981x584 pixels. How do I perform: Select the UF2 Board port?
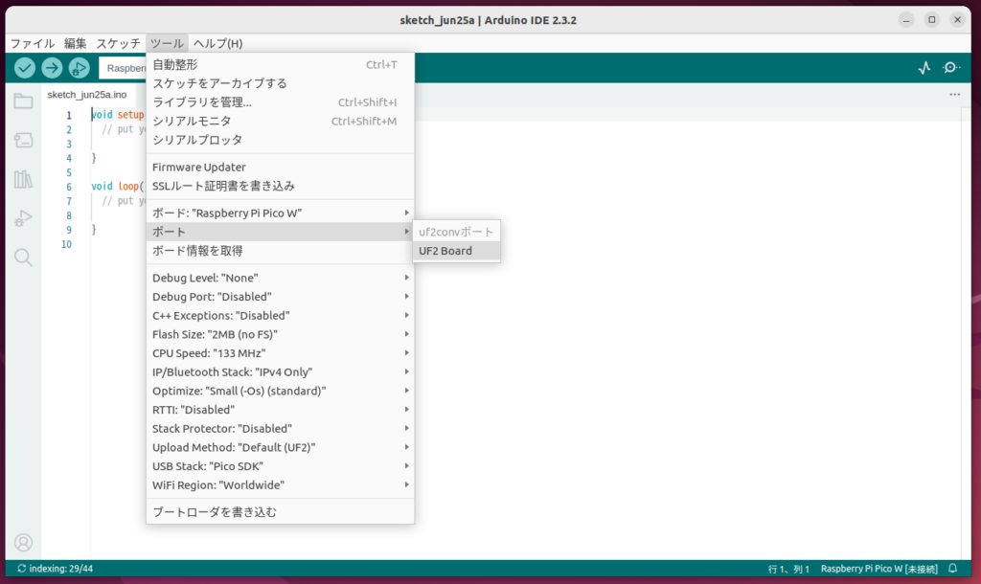456,251
